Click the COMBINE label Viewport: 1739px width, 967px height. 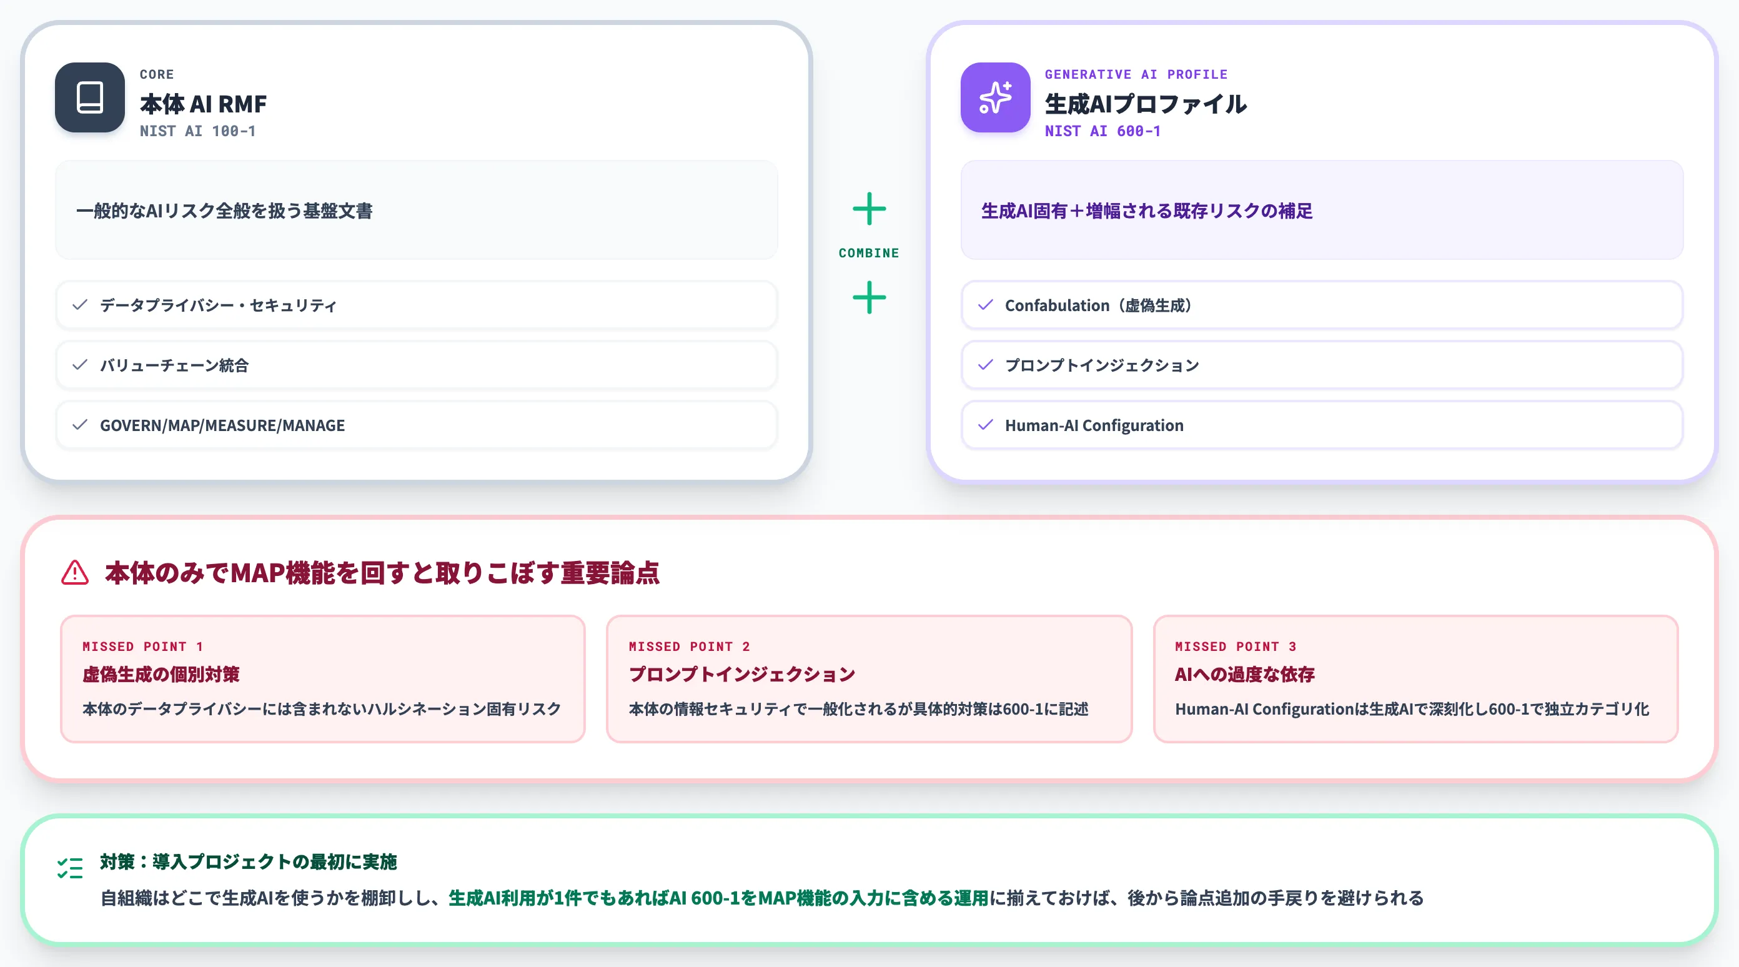pyautogui.click(x=869, y=253)
